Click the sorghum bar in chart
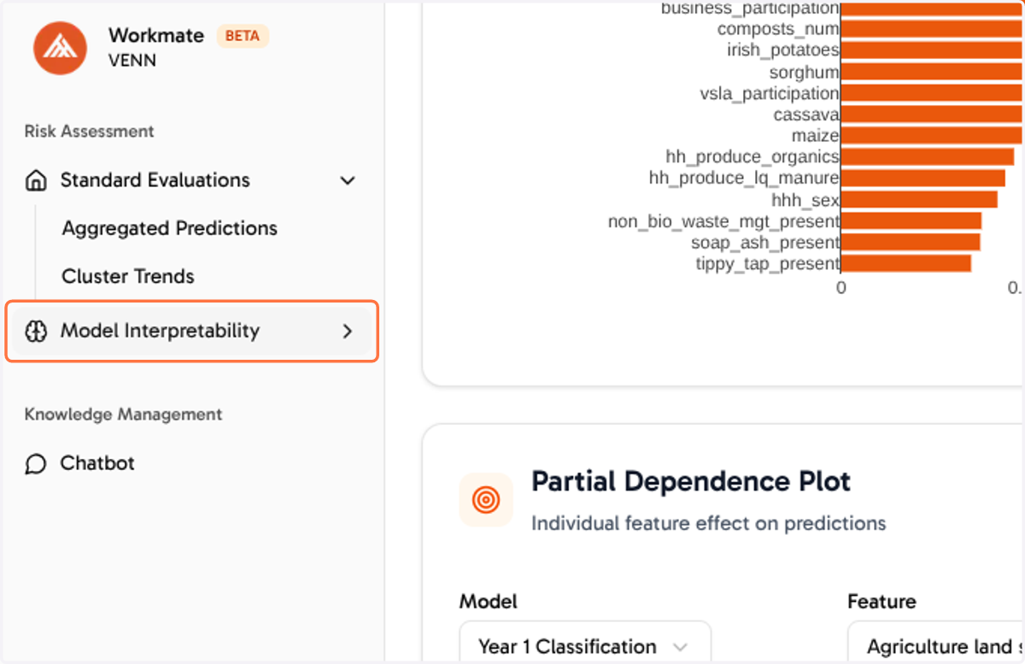Screen dimensions: 1025x664 932,72
